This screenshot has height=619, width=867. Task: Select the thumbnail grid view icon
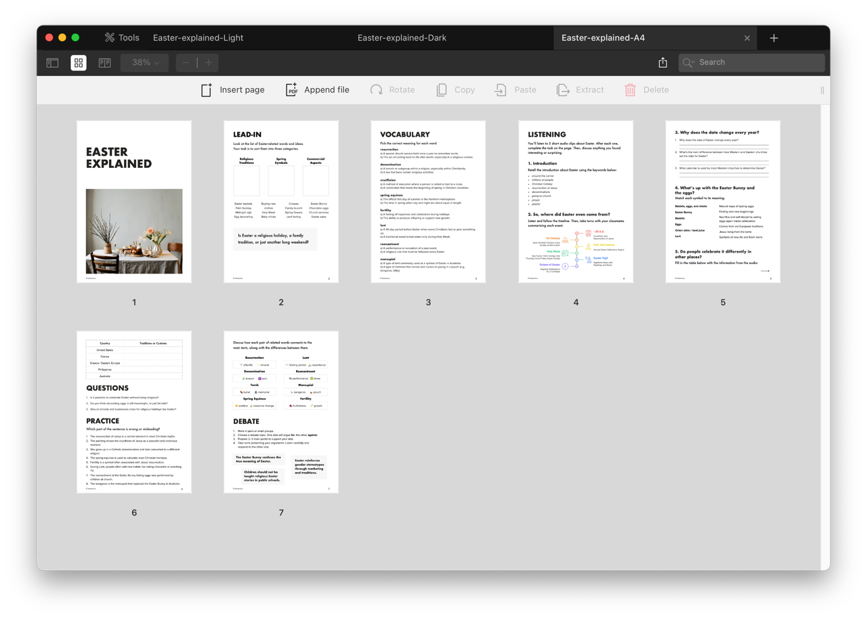click(78, 62)
